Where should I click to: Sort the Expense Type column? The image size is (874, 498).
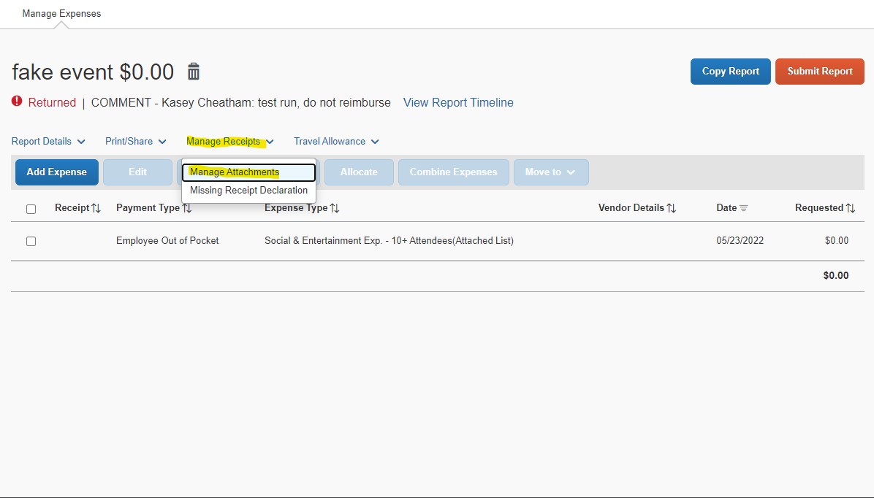click(333, 207)
